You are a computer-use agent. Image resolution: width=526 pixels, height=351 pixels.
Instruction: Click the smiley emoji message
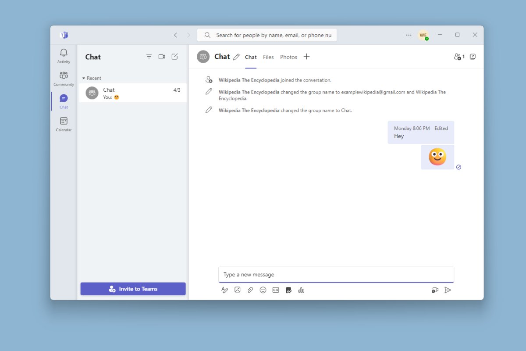click(x=437, y=157)
